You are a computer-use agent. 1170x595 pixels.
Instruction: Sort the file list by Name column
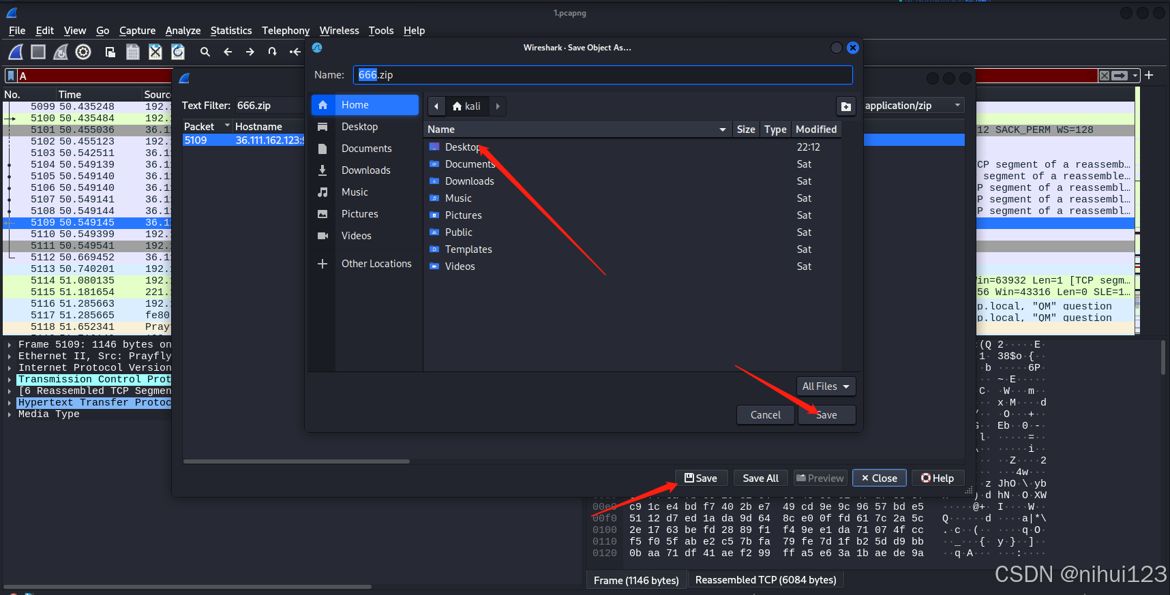tap(577, 129)
